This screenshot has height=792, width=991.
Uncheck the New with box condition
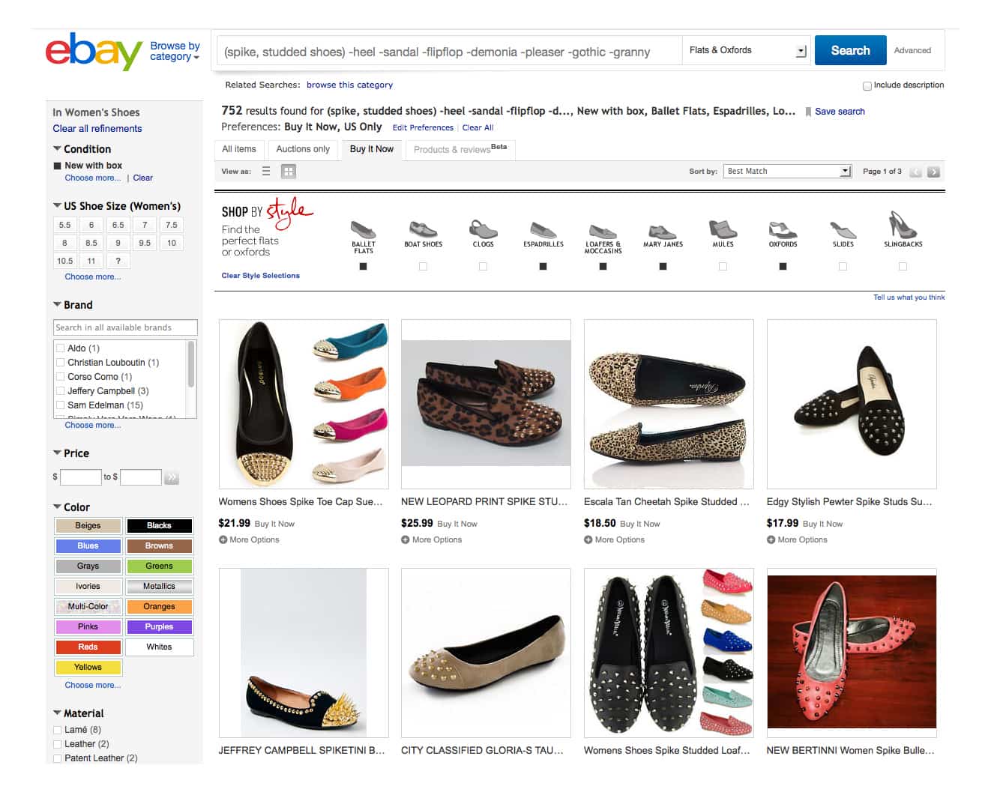[58, 166]
